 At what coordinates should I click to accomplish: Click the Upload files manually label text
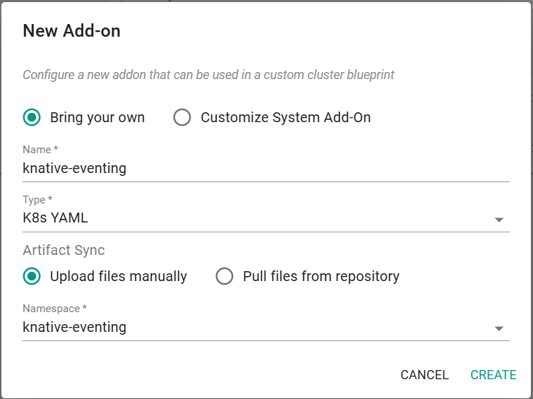point(119,276)
